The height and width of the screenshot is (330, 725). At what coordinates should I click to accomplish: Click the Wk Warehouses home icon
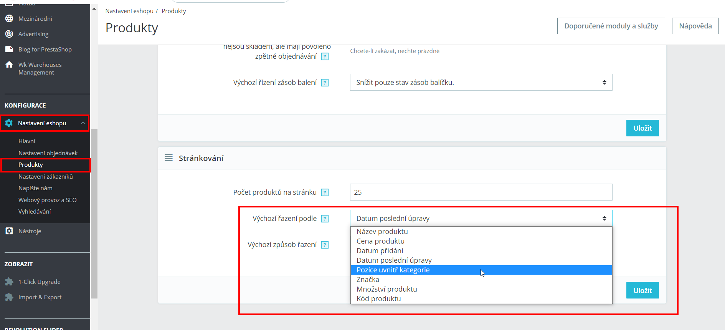[x=9, y=65]
